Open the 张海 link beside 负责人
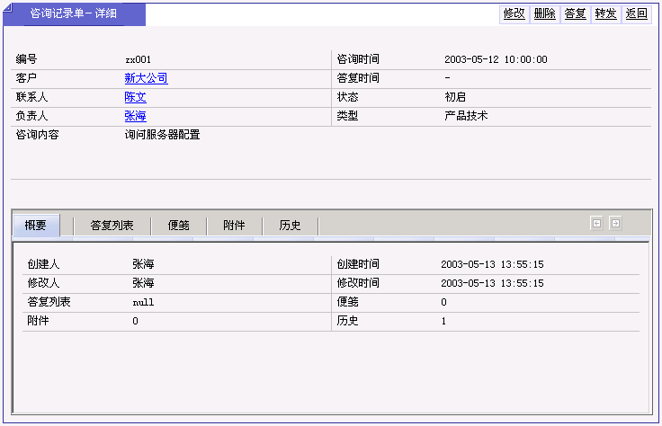 (x=135, y=116)
